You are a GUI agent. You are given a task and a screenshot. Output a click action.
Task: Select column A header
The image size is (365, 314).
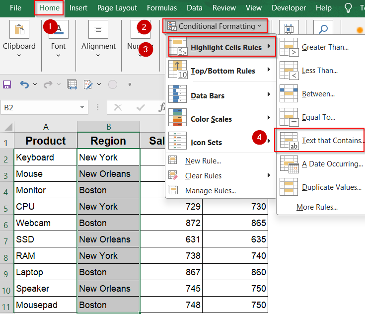46,127
